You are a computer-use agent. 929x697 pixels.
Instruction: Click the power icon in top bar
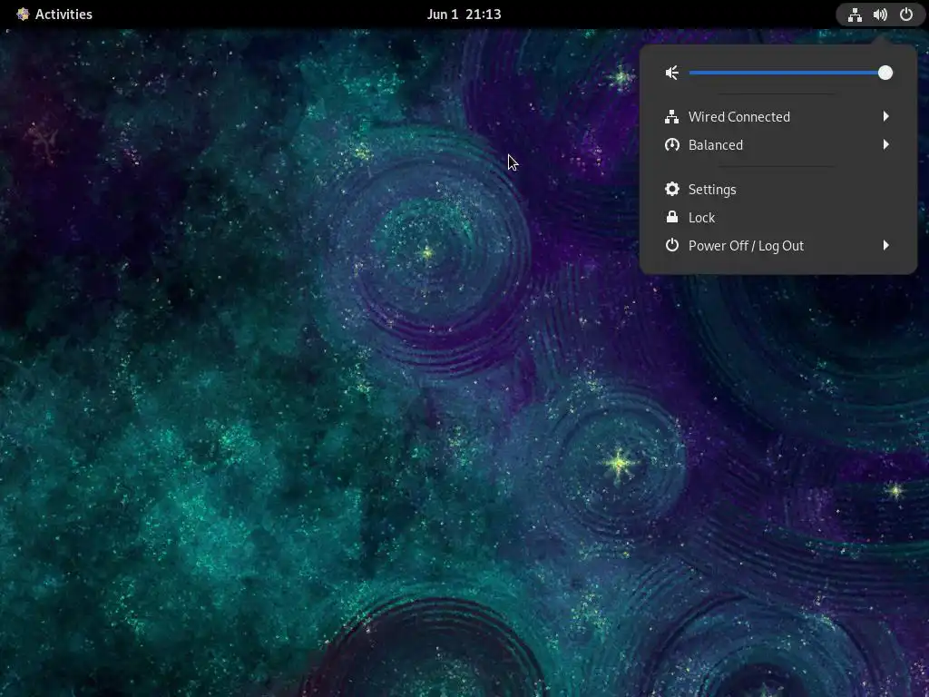pos(906,15)
